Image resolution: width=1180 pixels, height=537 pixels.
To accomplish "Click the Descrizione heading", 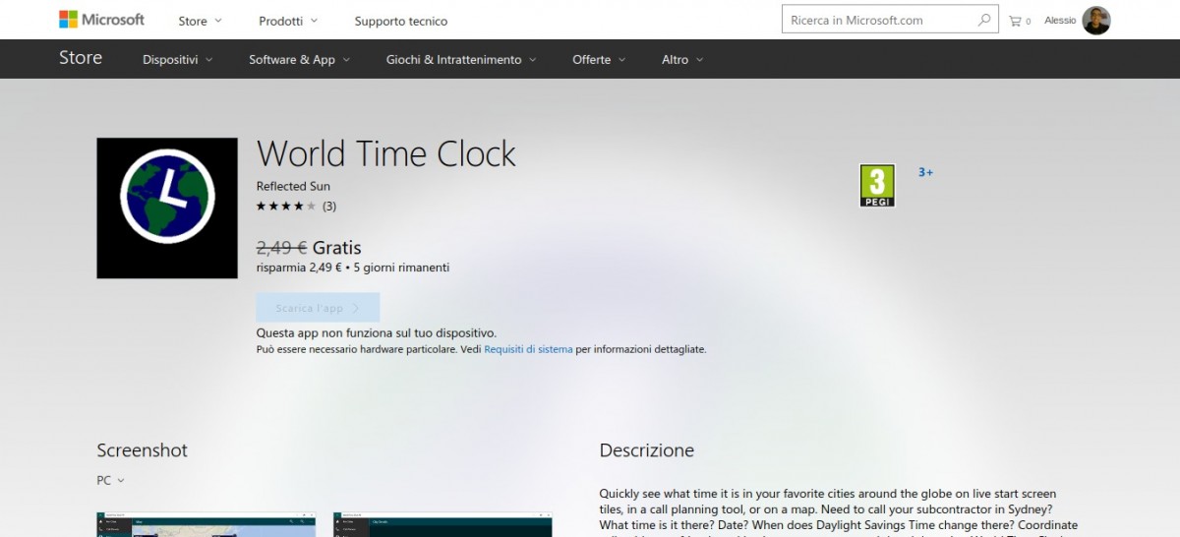I will pos(647,450).
